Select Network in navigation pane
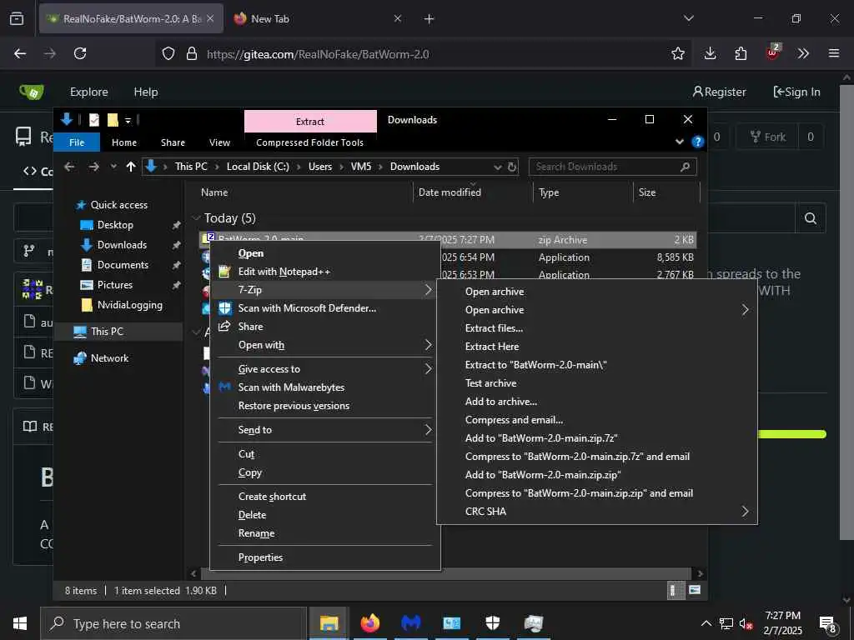The width and height of the screenshot is (854, 640). click(x=109, y=358)
